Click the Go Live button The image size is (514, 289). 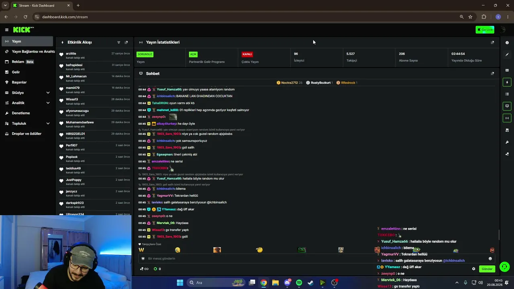[x=485, y=30]
